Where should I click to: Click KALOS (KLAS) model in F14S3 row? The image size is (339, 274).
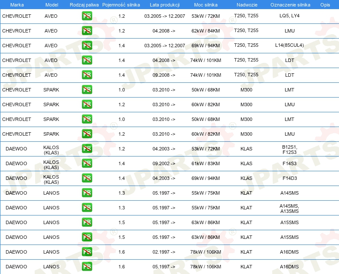coord(51,165)
